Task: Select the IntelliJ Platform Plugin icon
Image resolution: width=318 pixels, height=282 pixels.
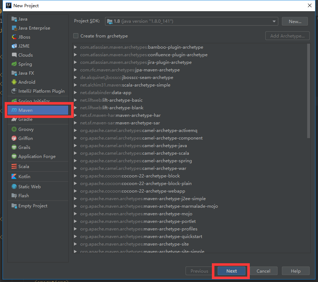Action: coord(14,91)
